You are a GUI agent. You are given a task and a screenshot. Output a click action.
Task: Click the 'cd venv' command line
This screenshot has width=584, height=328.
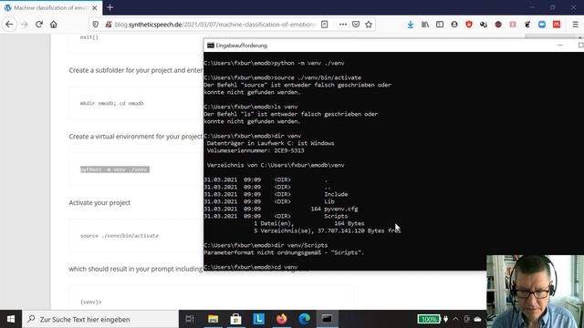click(251, 267)
